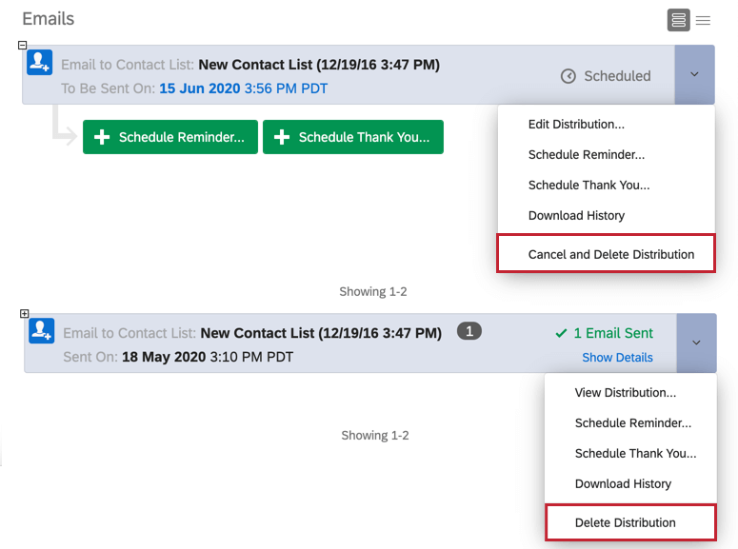
Task: Switch to compact list view icon
Action: [703, 20]
